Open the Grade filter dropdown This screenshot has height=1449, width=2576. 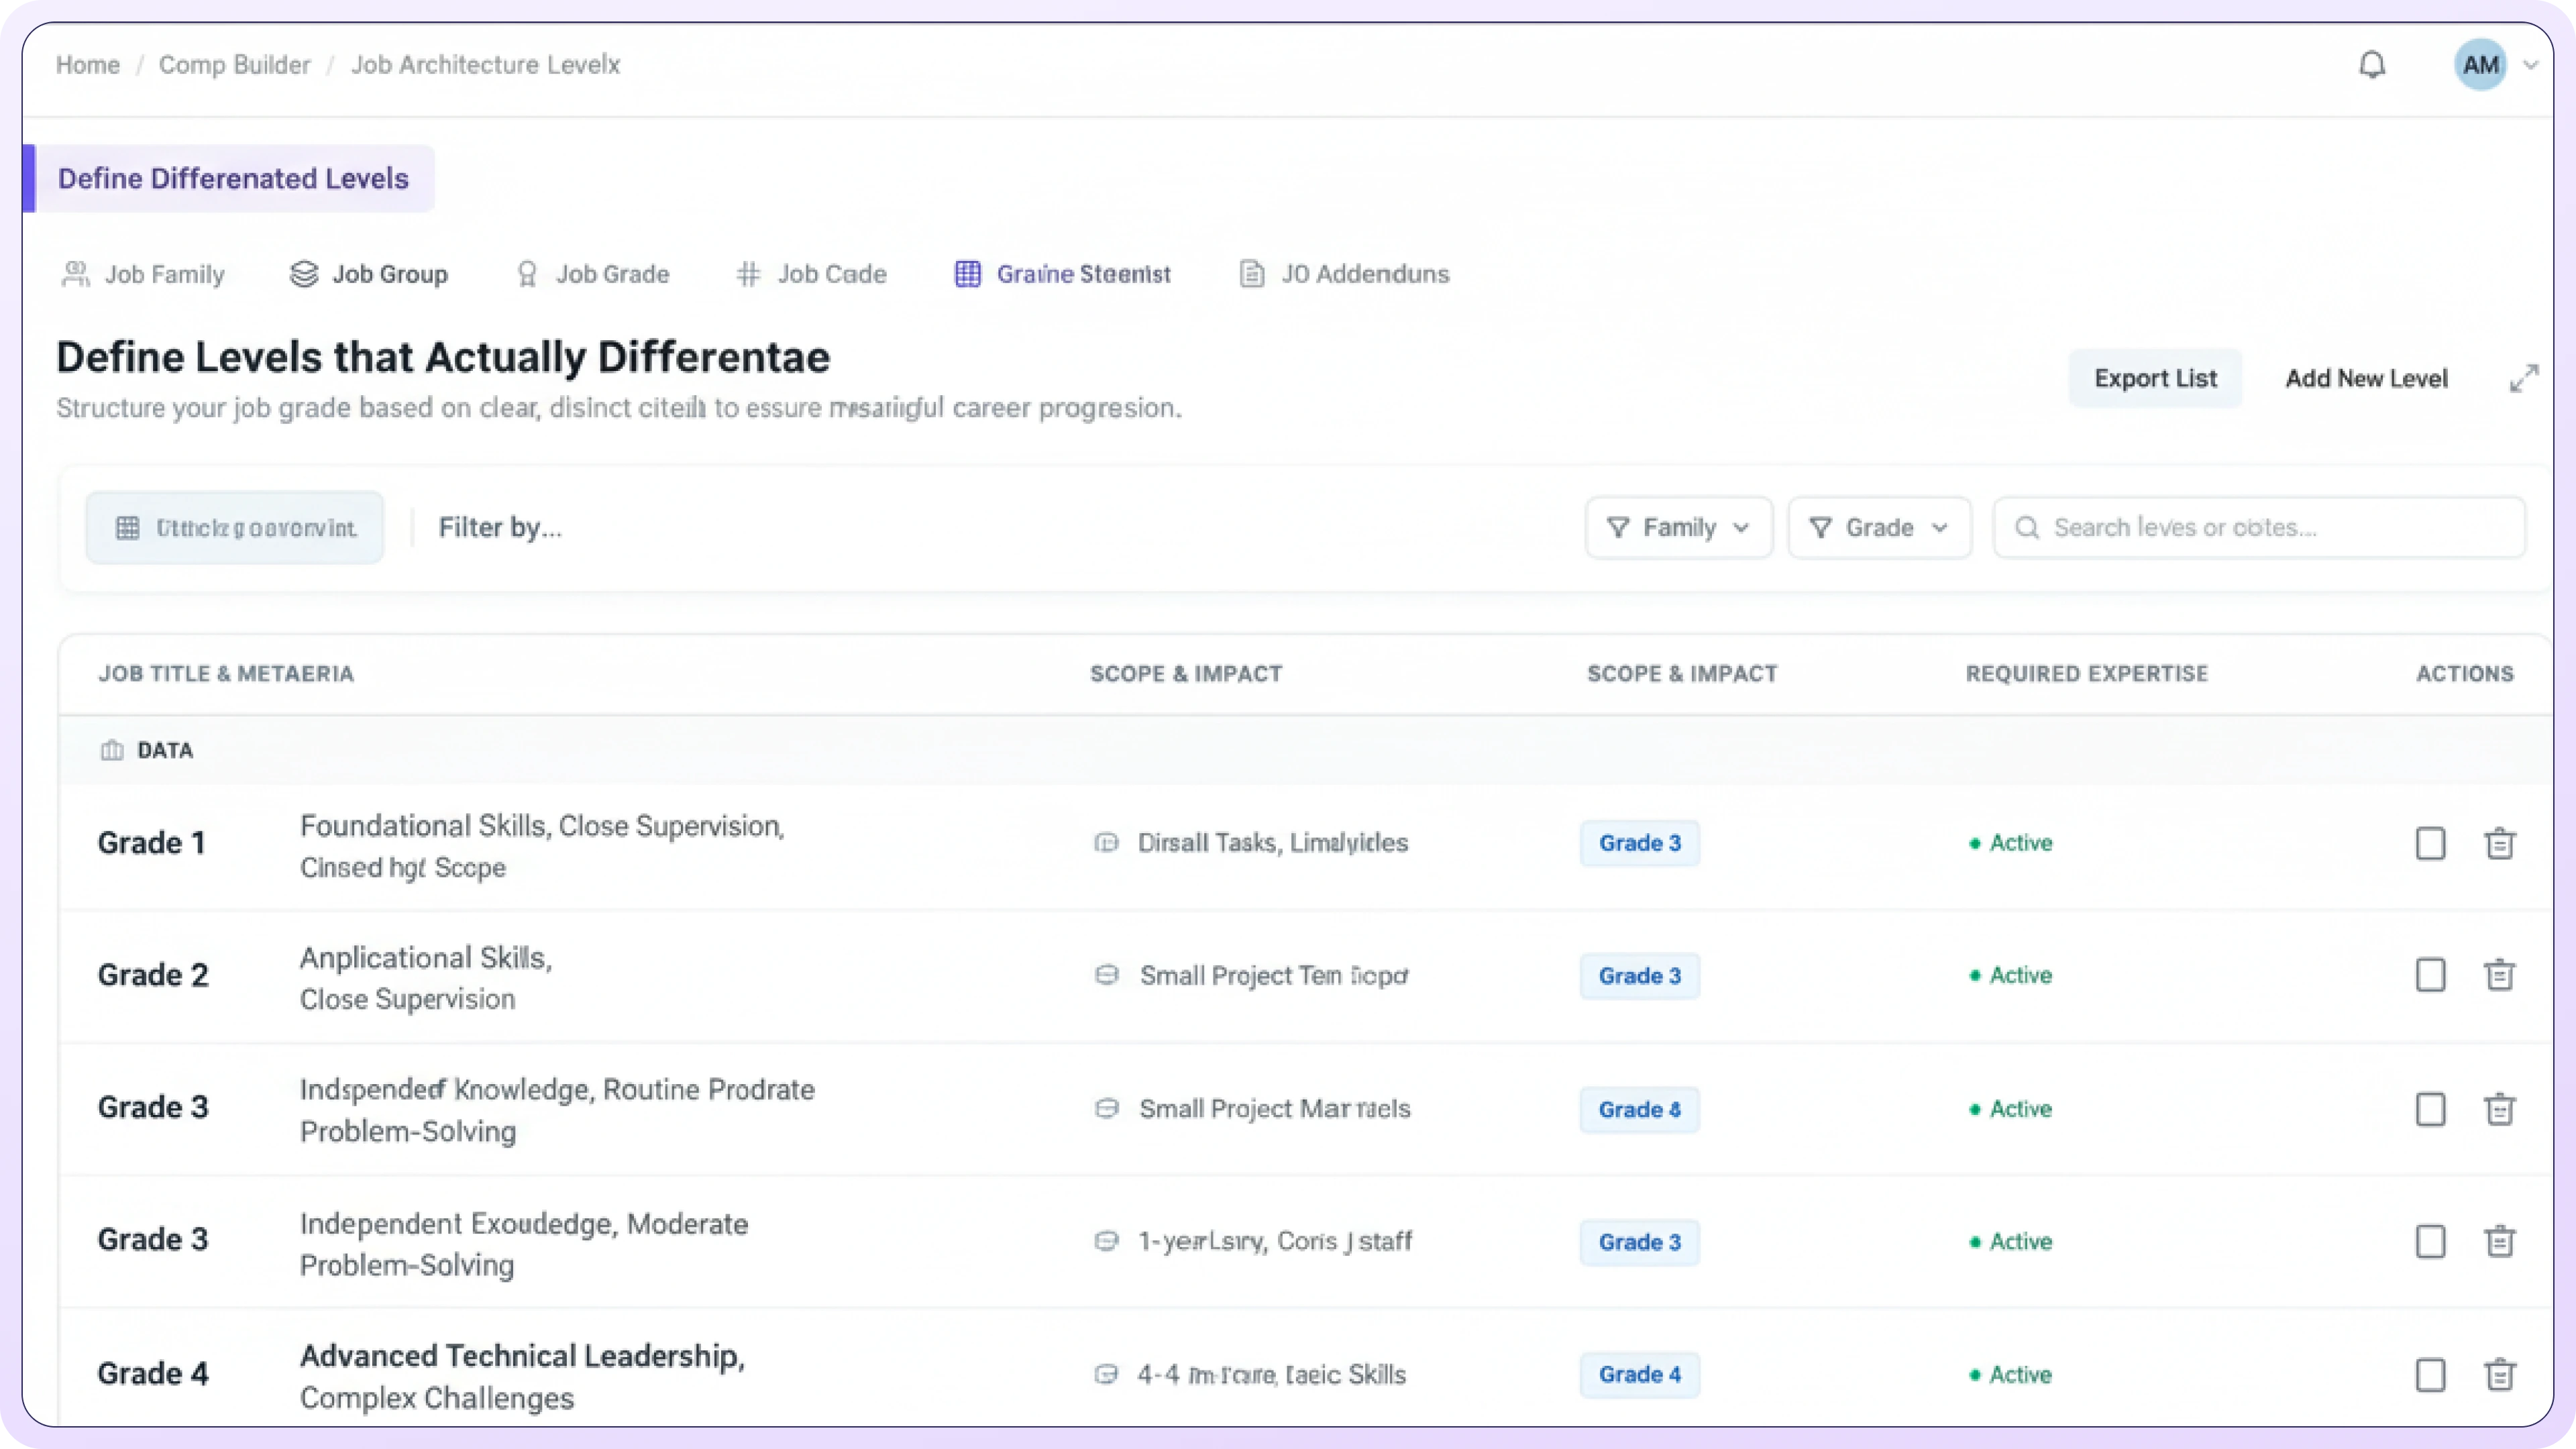click(x=1879, y=527)
